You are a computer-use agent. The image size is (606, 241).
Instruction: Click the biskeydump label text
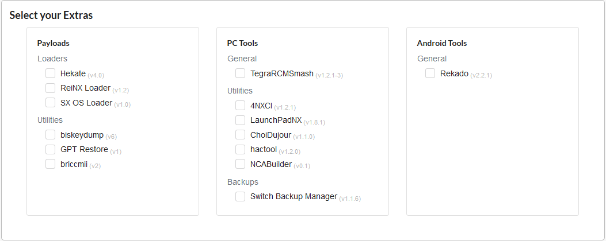[x=82, y=135]
